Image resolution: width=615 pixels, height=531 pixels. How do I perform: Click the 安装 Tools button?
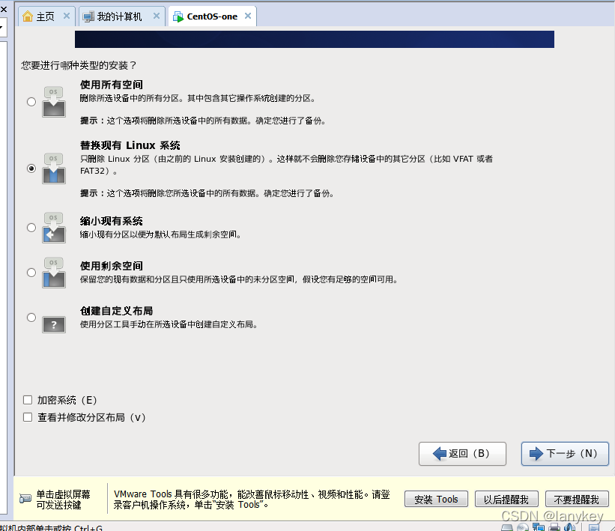(x=436, y=500)
